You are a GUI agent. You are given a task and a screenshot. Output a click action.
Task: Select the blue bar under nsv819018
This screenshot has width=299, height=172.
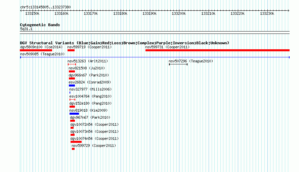pos(74,114)
